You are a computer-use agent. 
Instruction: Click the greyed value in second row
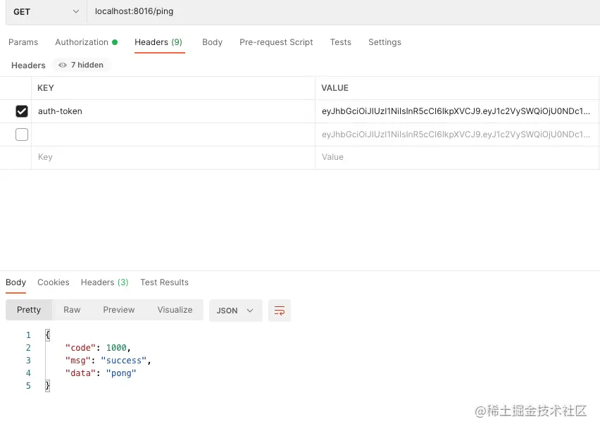tap(457, 135)
